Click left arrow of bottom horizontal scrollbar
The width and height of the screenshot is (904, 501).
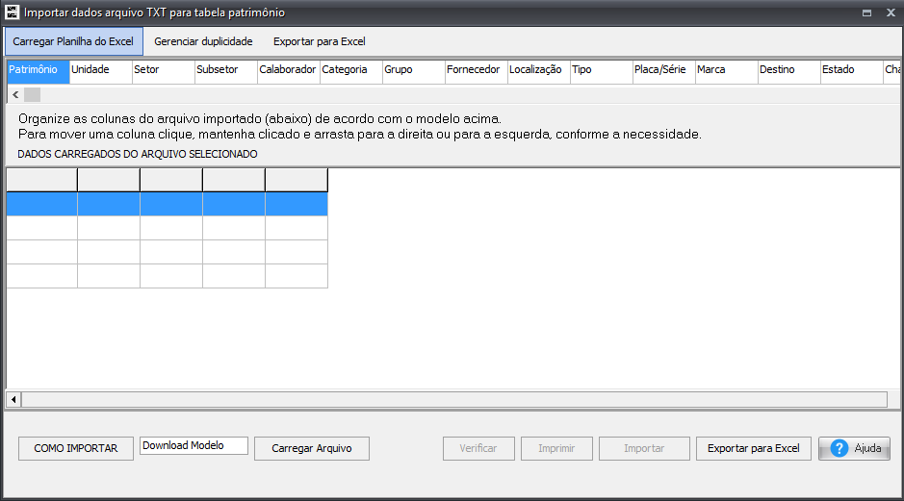point(13,399)
